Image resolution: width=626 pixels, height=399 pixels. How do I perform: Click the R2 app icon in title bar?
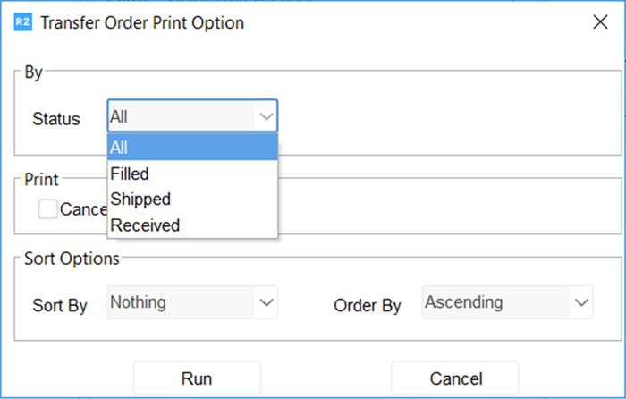[x=23, y=22]
